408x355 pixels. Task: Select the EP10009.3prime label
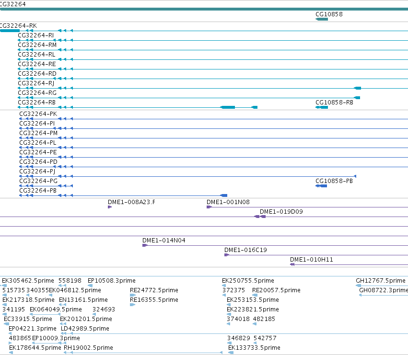(56, 338)
